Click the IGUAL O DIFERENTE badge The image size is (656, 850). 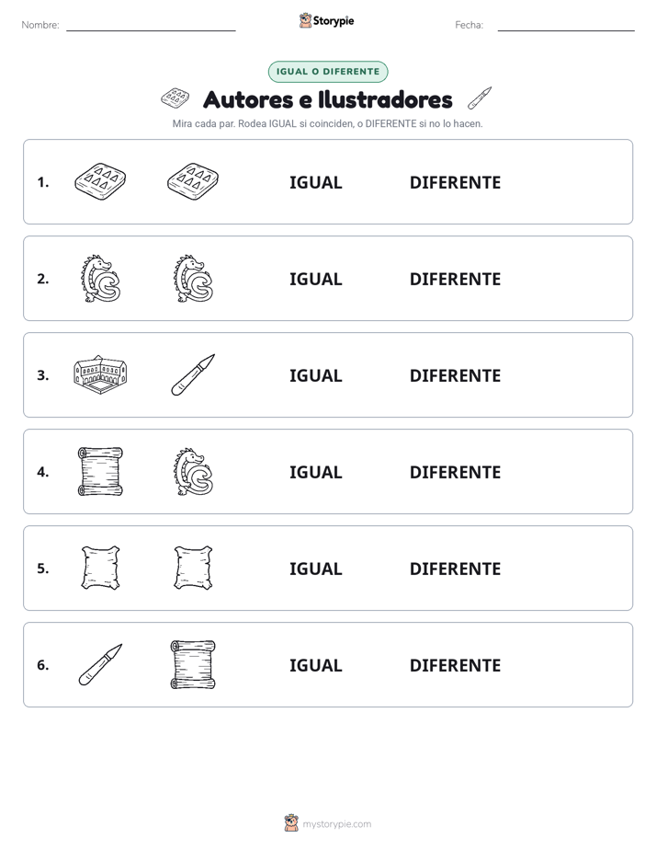point(328,72)
